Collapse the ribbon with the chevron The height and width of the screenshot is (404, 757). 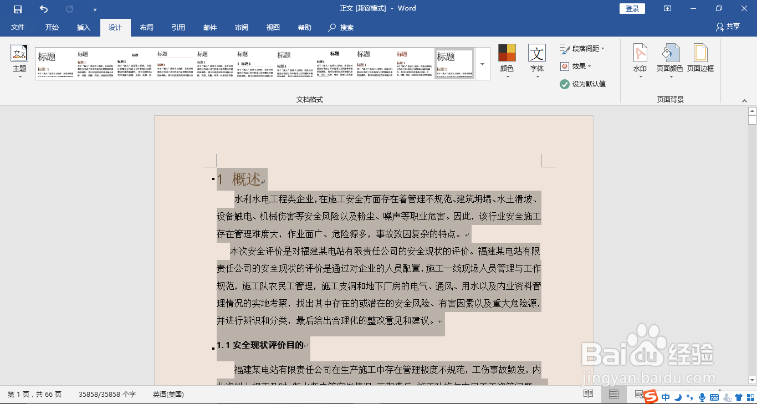click(744, 101)
